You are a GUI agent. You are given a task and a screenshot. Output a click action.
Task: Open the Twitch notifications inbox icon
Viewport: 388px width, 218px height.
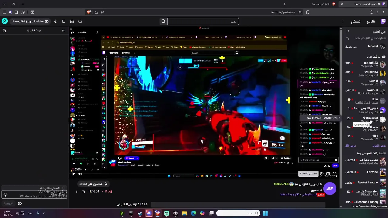(72, 21)
